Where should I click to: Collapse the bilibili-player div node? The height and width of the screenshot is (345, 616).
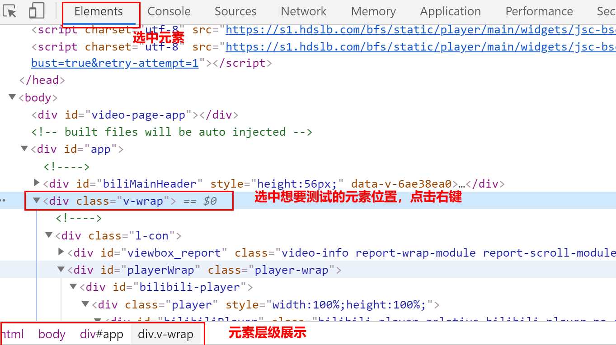[x=74, y=286]
